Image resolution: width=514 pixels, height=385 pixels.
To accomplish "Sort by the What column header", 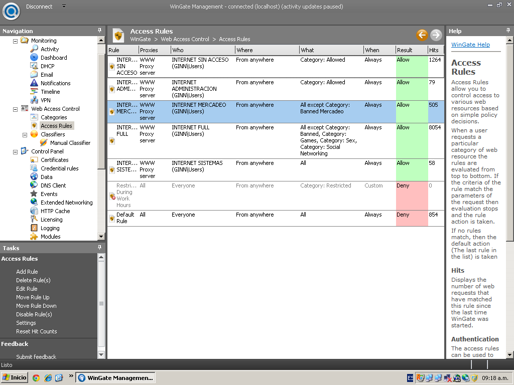I will click(x=332, y=50).
